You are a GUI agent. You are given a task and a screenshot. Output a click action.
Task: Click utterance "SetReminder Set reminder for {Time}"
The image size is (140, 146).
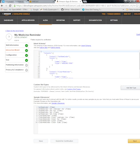[55, 109]
